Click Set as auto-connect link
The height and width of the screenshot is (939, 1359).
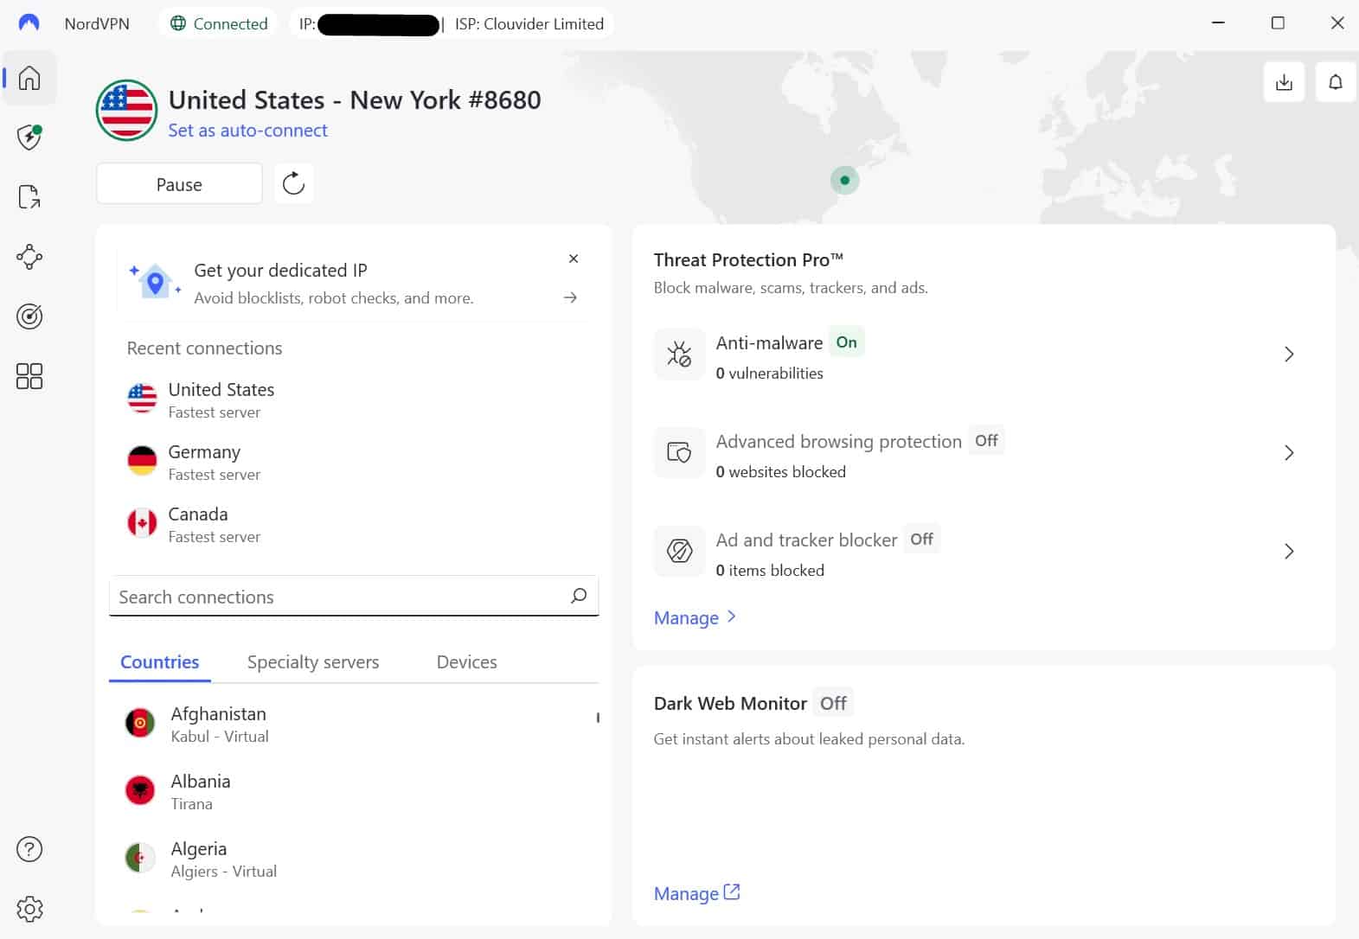248,131
